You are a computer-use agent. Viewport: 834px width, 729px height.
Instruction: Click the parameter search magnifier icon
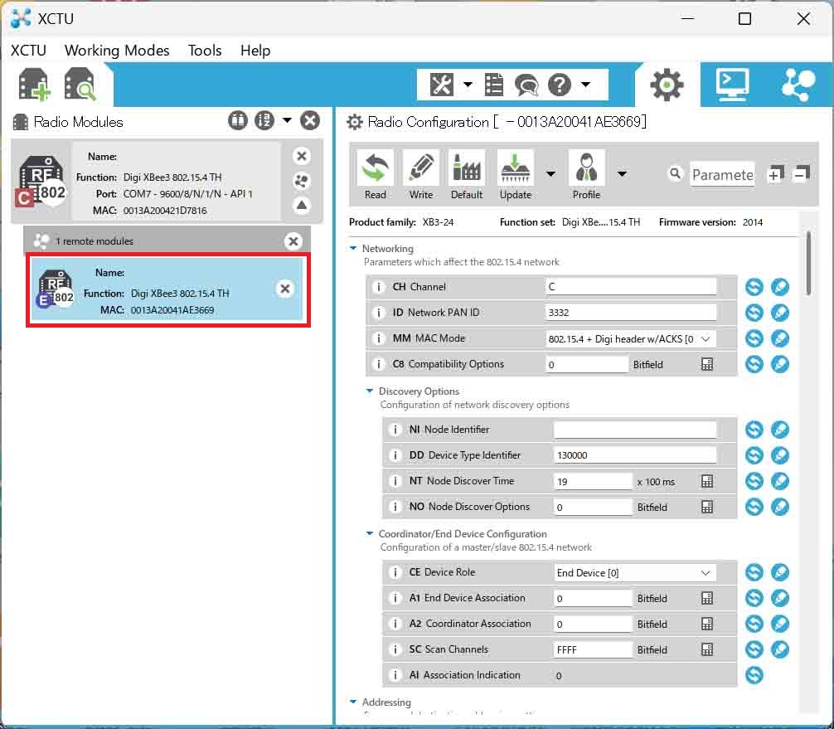[x=675, y=173]
